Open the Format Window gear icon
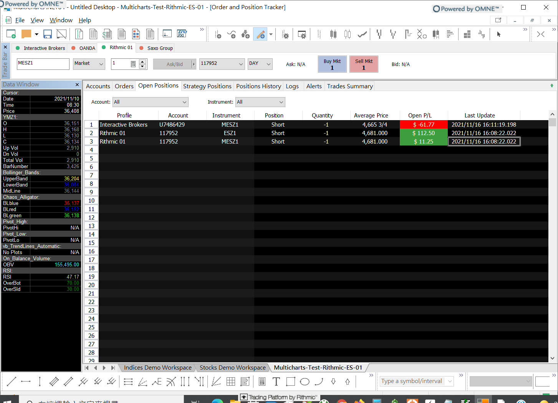The width and height of the screenshot is (558, 403). pyautogui.click(x=302, y=35)
